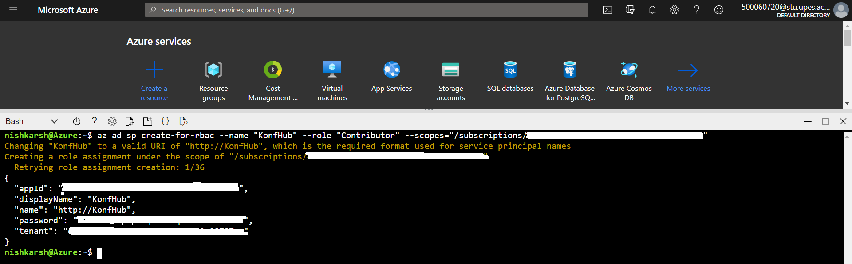Focus the Search resources, services, and docs box
Viewport: 852px width, 264px height.
[x=367, y=10]
